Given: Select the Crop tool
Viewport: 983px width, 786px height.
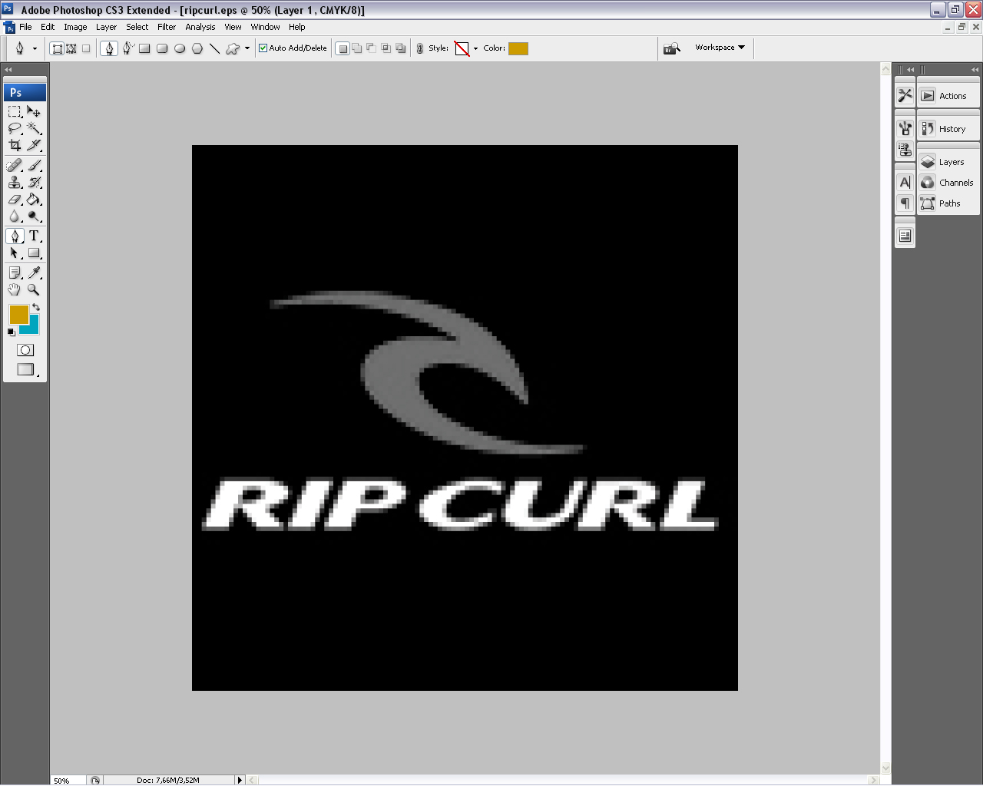Looking at the screenshot, I should (15, 145).
